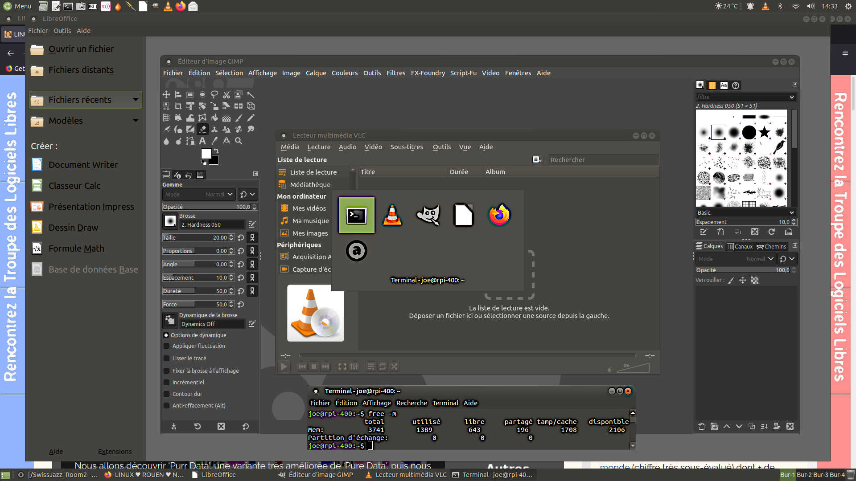Screen dimensions: 856x481
Task: Select the Clone stamp tool
Action: pos(214,129)
